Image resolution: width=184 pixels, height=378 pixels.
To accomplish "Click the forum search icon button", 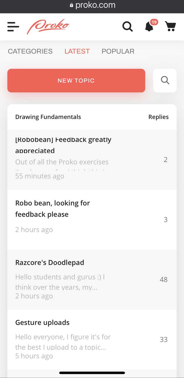I will point(165,80).
